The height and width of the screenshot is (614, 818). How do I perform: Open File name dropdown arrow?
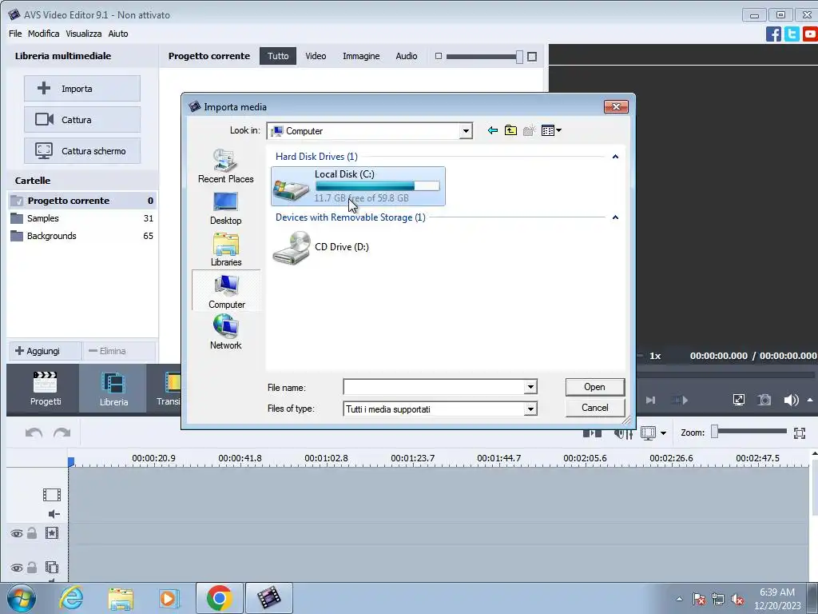[530, 388]
